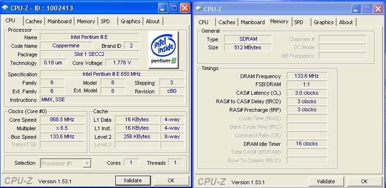
Task: Click the Threads value field
Action: point(175,162)
